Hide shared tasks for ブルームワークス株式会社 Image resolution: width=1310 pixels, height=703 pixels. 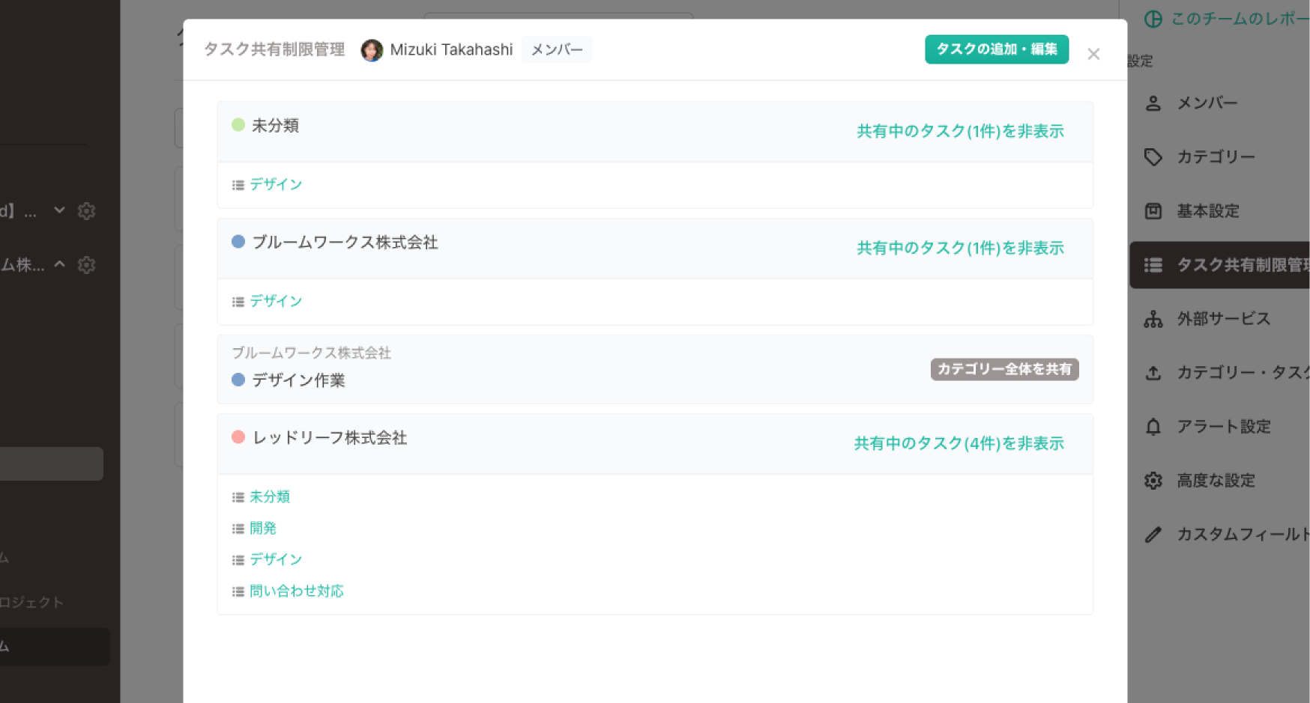tap(959, 248)
